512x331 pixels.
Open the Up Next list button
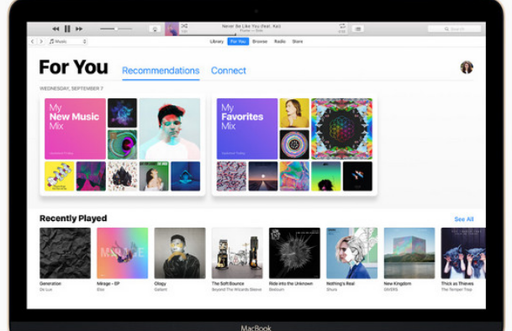(358, 29)
